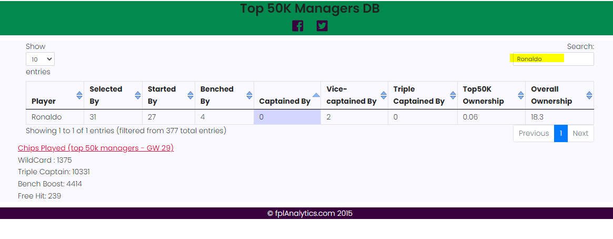Image resolution: width=613 pixels, height=239 pixels.
Task: Sort by Benched By column arrows
Action: (249, 95)
